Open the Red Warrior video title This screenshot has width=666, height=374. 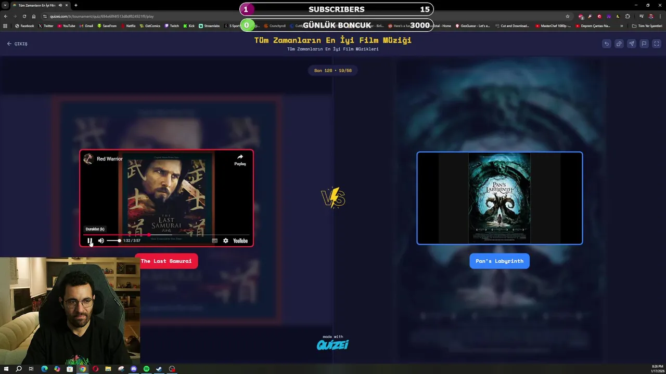click(110, 159)
